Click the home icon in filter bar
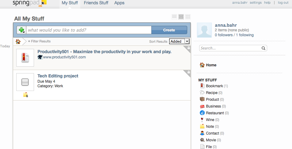Screen dimensions: 292x149 point(18,41)
